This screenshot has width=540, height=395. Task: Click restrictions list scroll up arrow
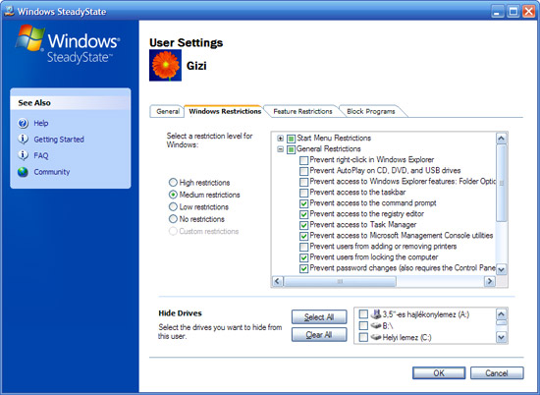click(501, 139)
